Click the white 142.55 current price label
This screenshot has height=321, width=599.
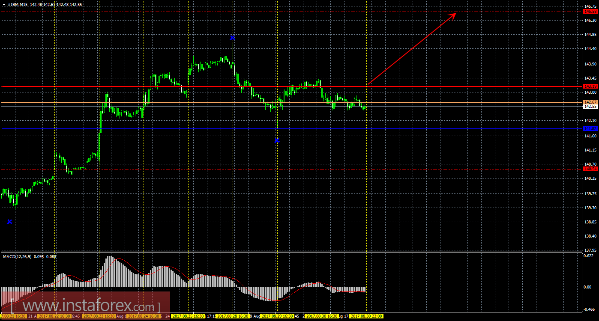point(590,107)
